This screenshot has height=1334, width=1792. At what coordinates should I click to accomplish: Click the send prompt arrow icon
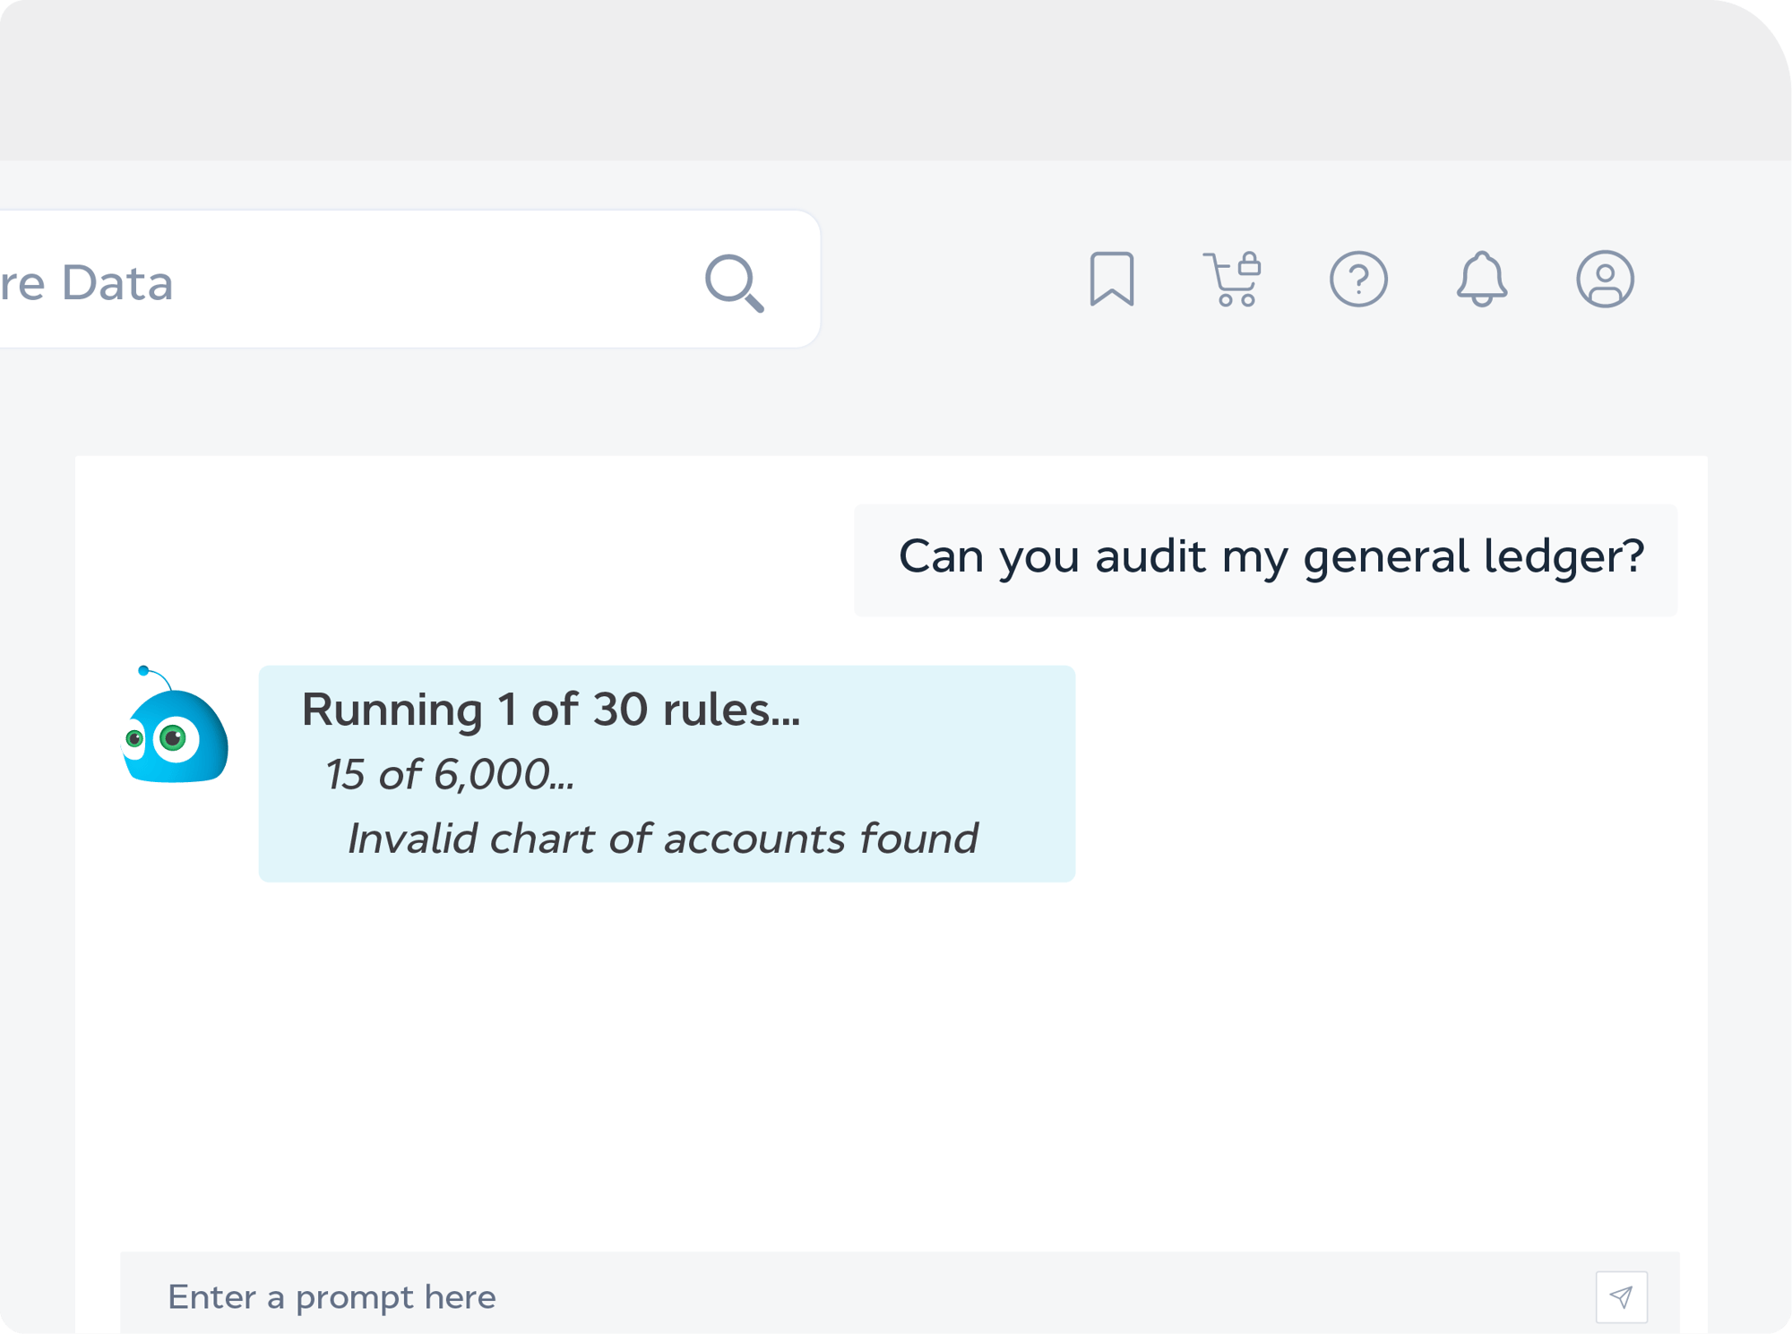coord(1621,1296)
